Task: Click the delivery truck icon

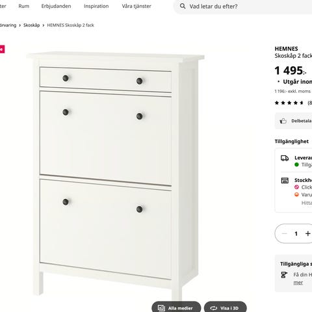Action: click(285, 158)
